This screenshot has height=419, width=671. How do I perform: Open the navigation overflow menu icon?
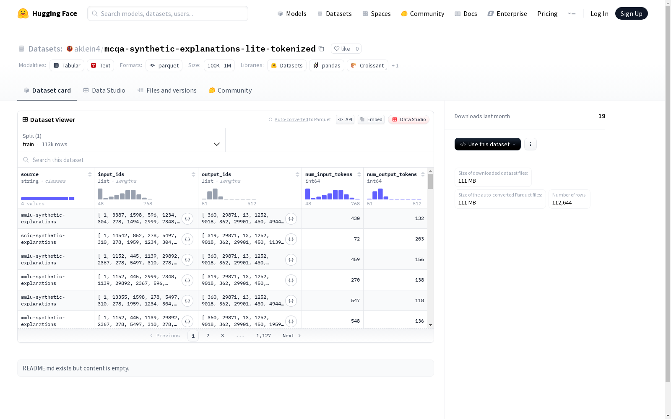click(x=572, y=13)
